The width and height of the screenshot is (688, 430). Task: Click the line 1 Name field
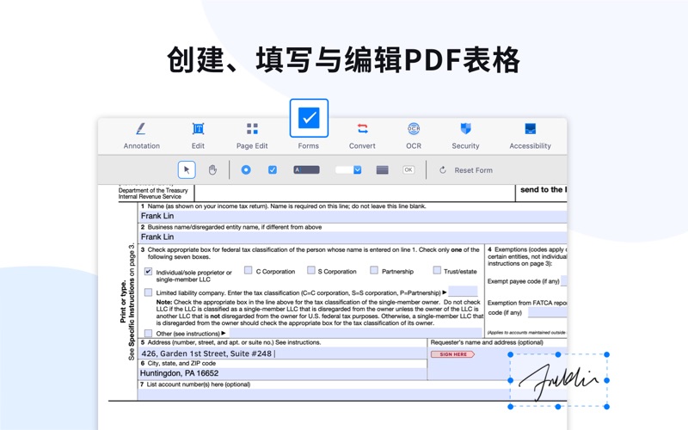(x=353, y=216)
